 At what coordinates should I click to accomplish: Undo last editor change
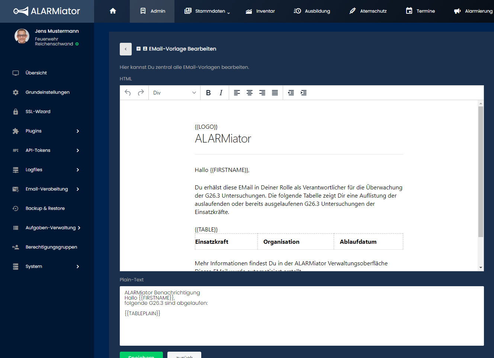128,93
